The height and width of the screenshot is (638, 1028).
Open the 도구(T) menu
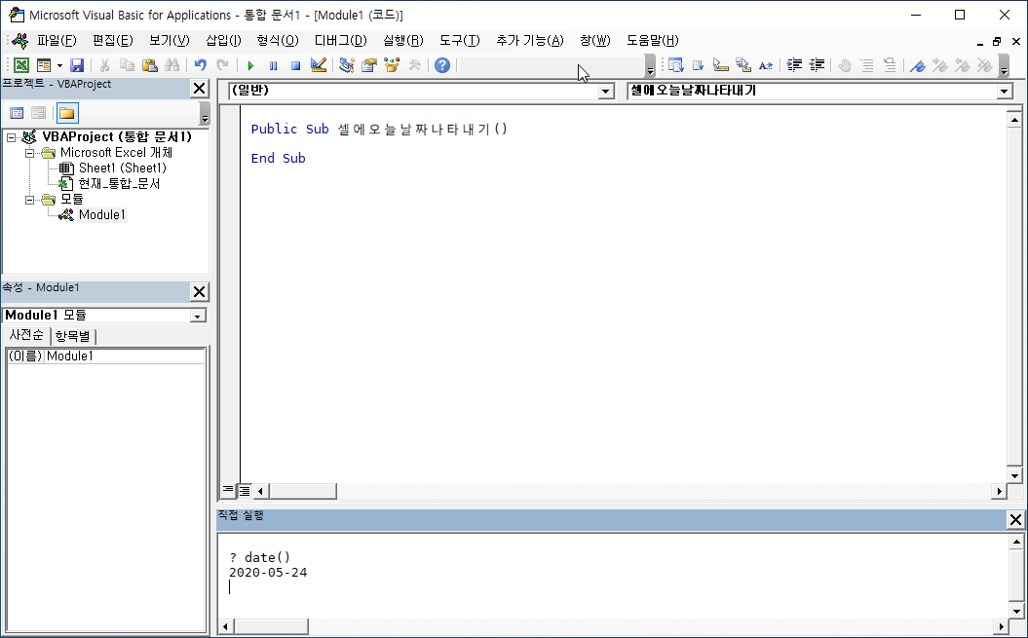coord(460,41)
